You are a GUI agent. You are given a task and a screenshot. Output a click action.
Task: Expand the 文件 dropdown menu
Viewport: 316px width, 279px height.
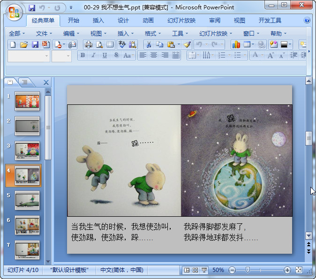[x=44, y=33]
